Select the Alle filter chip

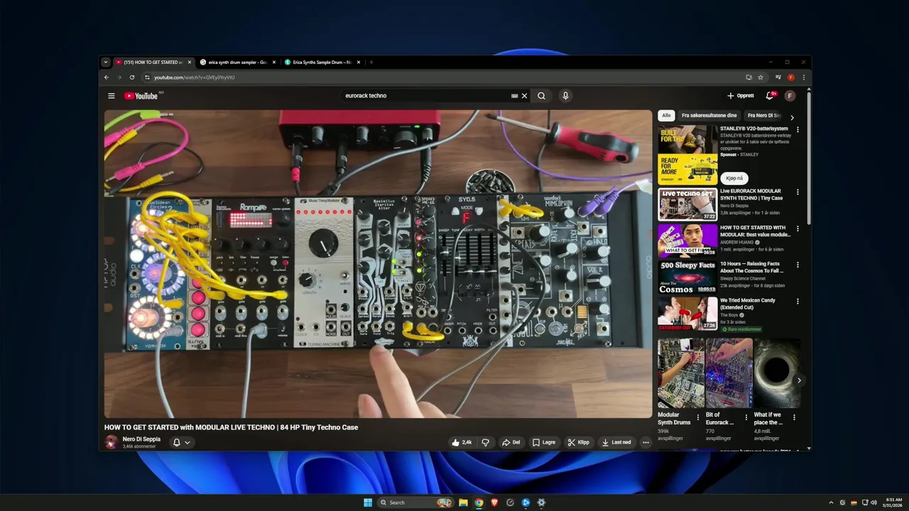coord(666,116)
